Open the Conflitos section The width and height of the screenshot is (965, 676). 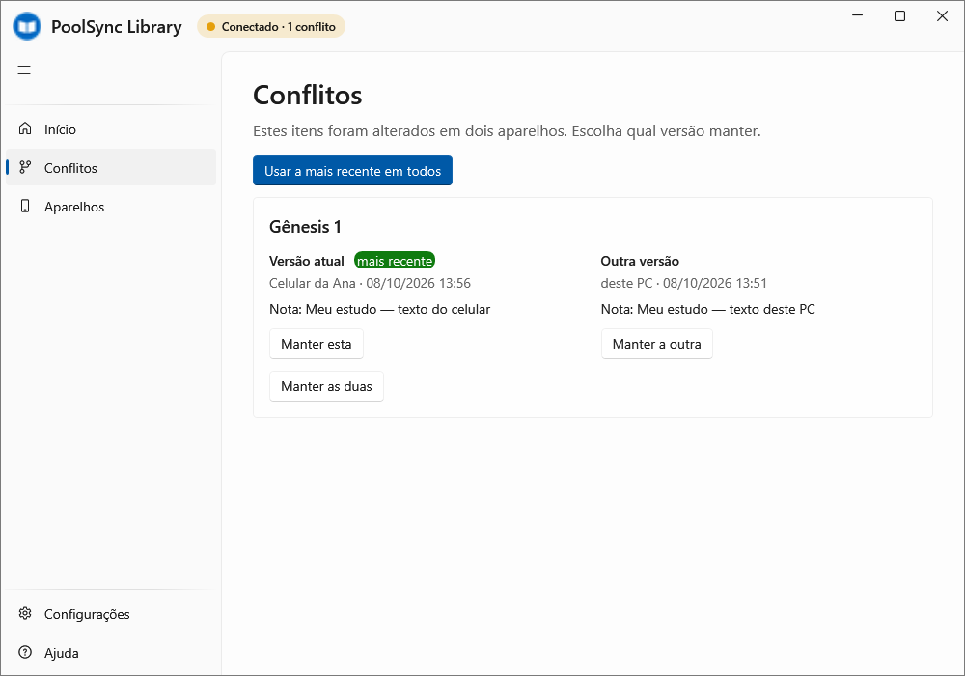point(111,167)
